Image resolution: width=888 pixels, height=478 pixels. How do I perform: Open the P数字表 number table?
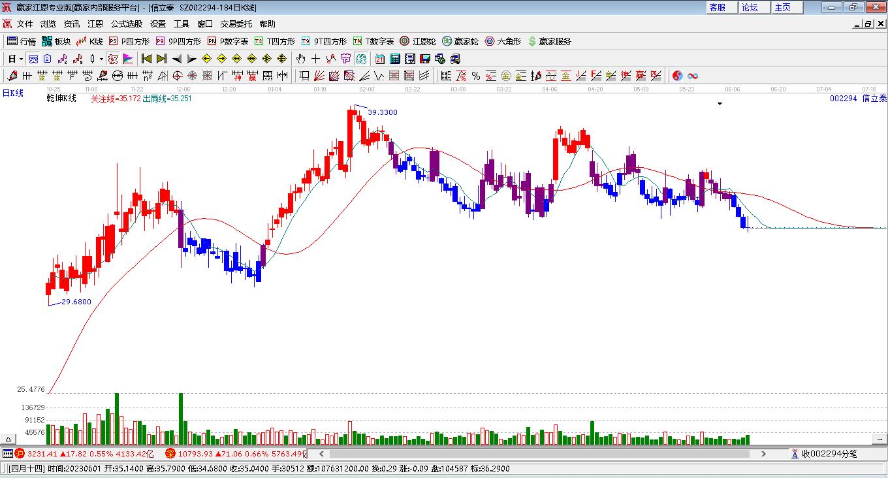click(x=229, y=41)
